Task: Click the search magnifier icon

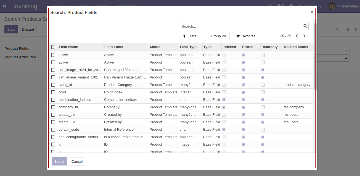Action: (x=305, y=26)
